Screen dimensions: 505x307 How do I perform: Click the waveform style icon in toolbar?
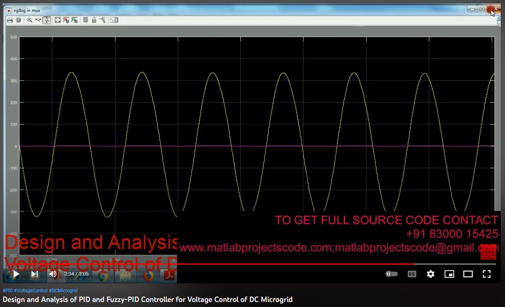[114, 20]
